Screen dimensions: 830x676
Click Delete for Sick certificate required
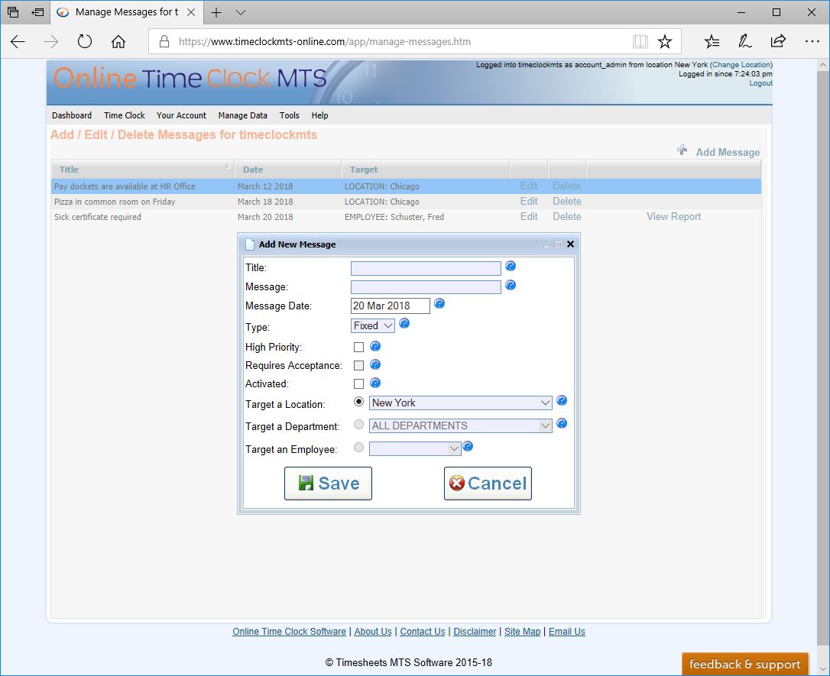(x=567, y=217)
